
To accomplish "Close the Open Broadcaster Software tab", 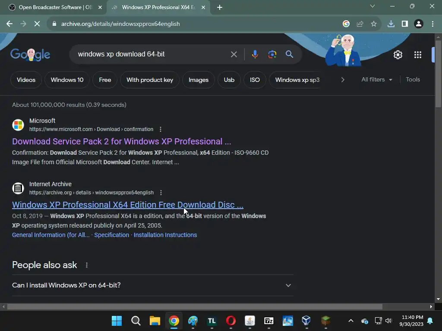I will pos(100,7).
